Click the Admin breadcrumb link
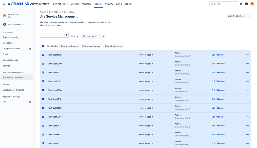The height and width of the screenshot is (148, 257). 43,12
